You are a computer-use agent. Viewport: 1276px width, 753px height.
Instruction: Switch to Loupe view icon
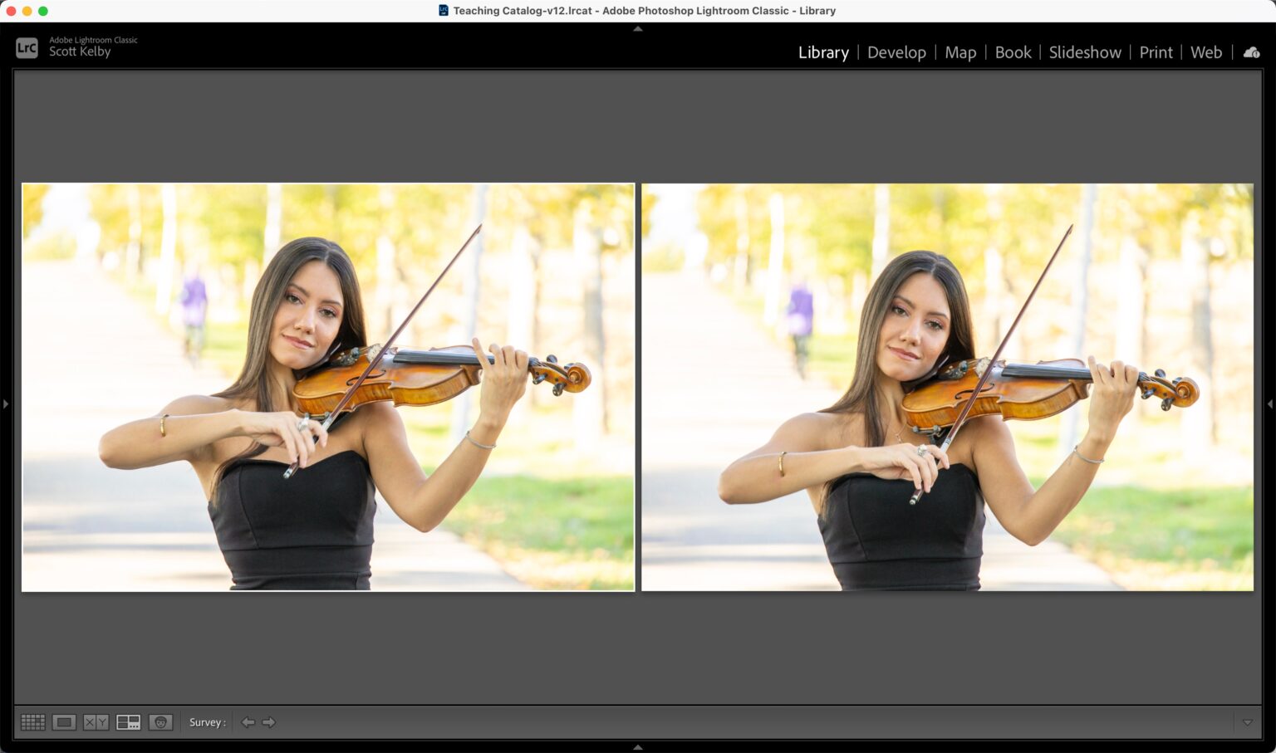[65, 721]
